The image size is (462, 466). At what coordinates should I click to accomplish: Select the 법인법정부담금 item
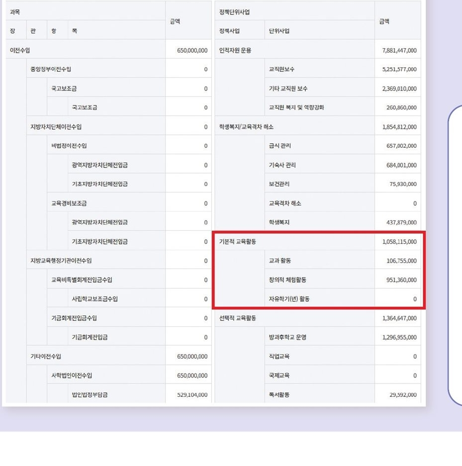tap(90, 395)
